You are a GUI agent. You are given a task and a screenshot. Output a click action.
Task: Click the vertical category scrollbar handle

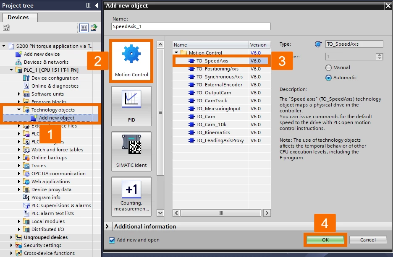[160, 112]
